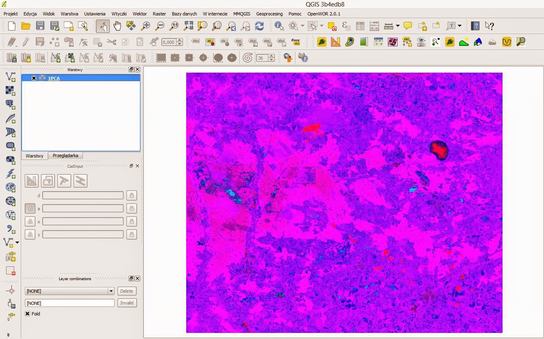Select the Pan Map hand tool
This screenshot has width=544, height=339.
[117, 26]
